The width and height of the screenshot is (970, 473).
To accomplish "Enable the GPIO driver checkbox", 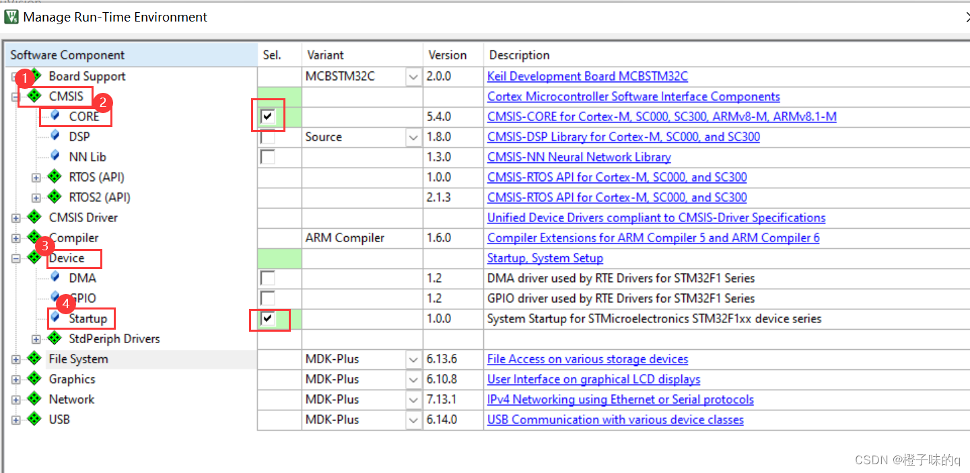I will pos(268,298).
